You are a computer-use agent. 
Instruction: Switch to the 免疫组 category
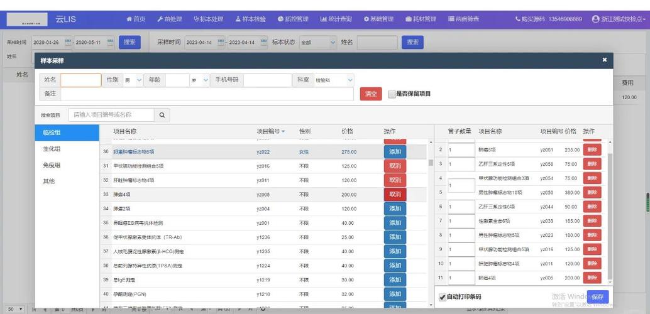67,165
